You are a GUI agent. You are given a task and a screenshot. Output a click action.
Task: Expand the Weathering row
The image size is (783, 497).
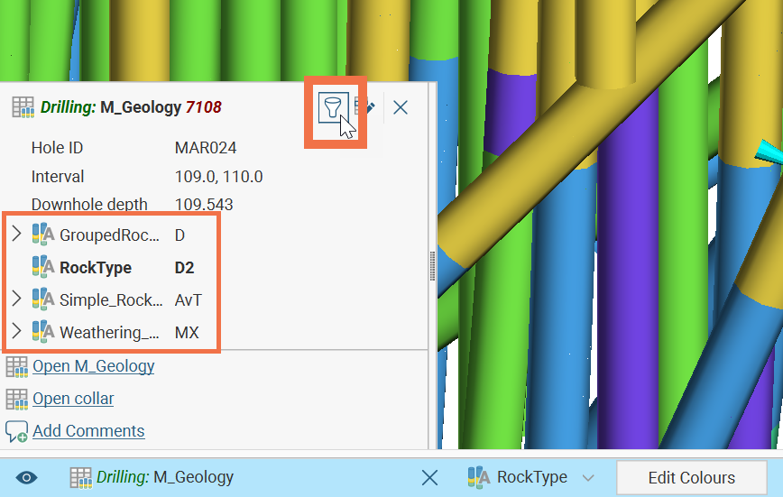(x=16, y=332)
